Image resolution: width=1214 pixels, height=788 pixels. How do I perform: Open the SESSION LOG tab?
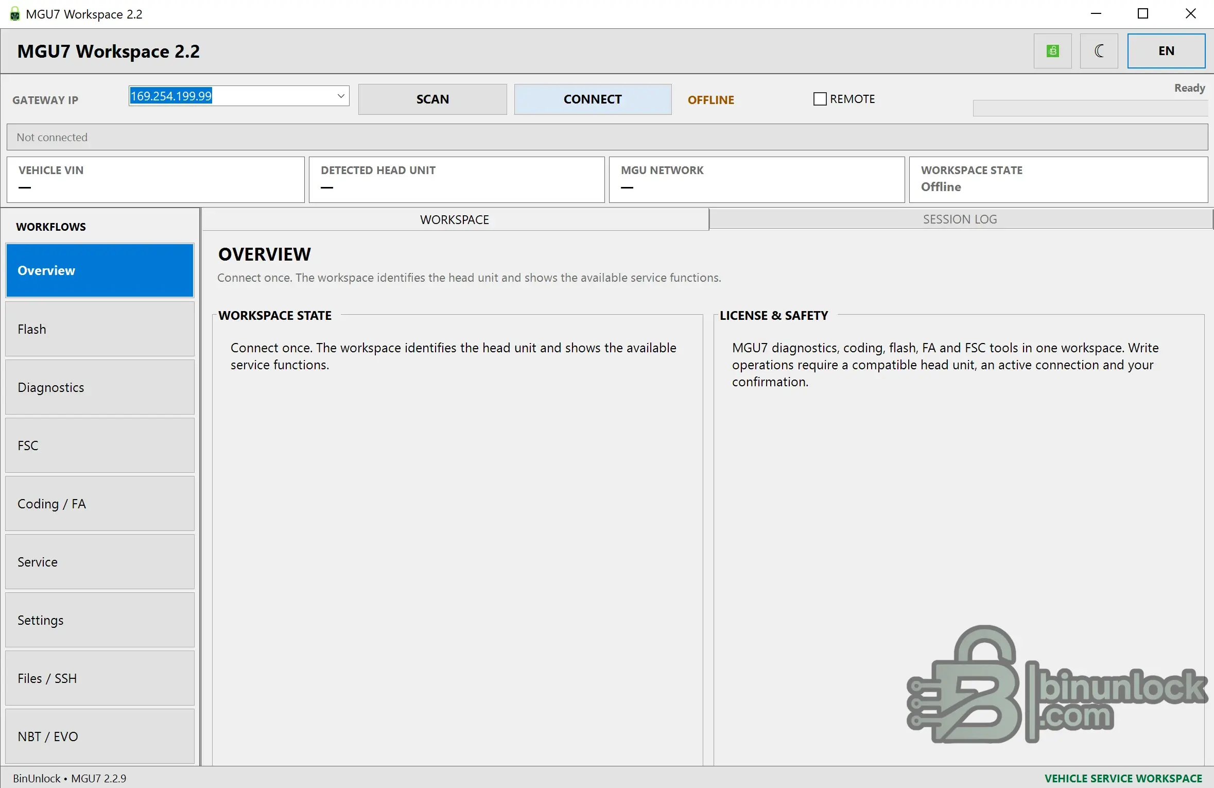[x=960, y=219]
